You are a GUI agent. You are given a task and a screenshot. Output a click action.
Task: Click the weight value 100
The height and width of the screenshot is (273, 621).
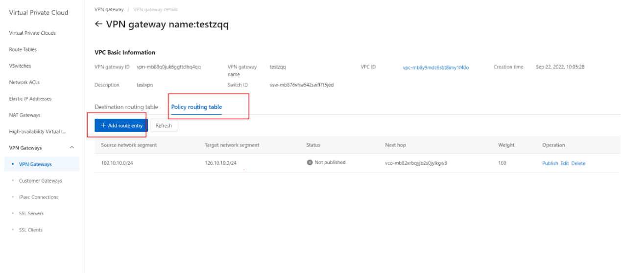502,163
